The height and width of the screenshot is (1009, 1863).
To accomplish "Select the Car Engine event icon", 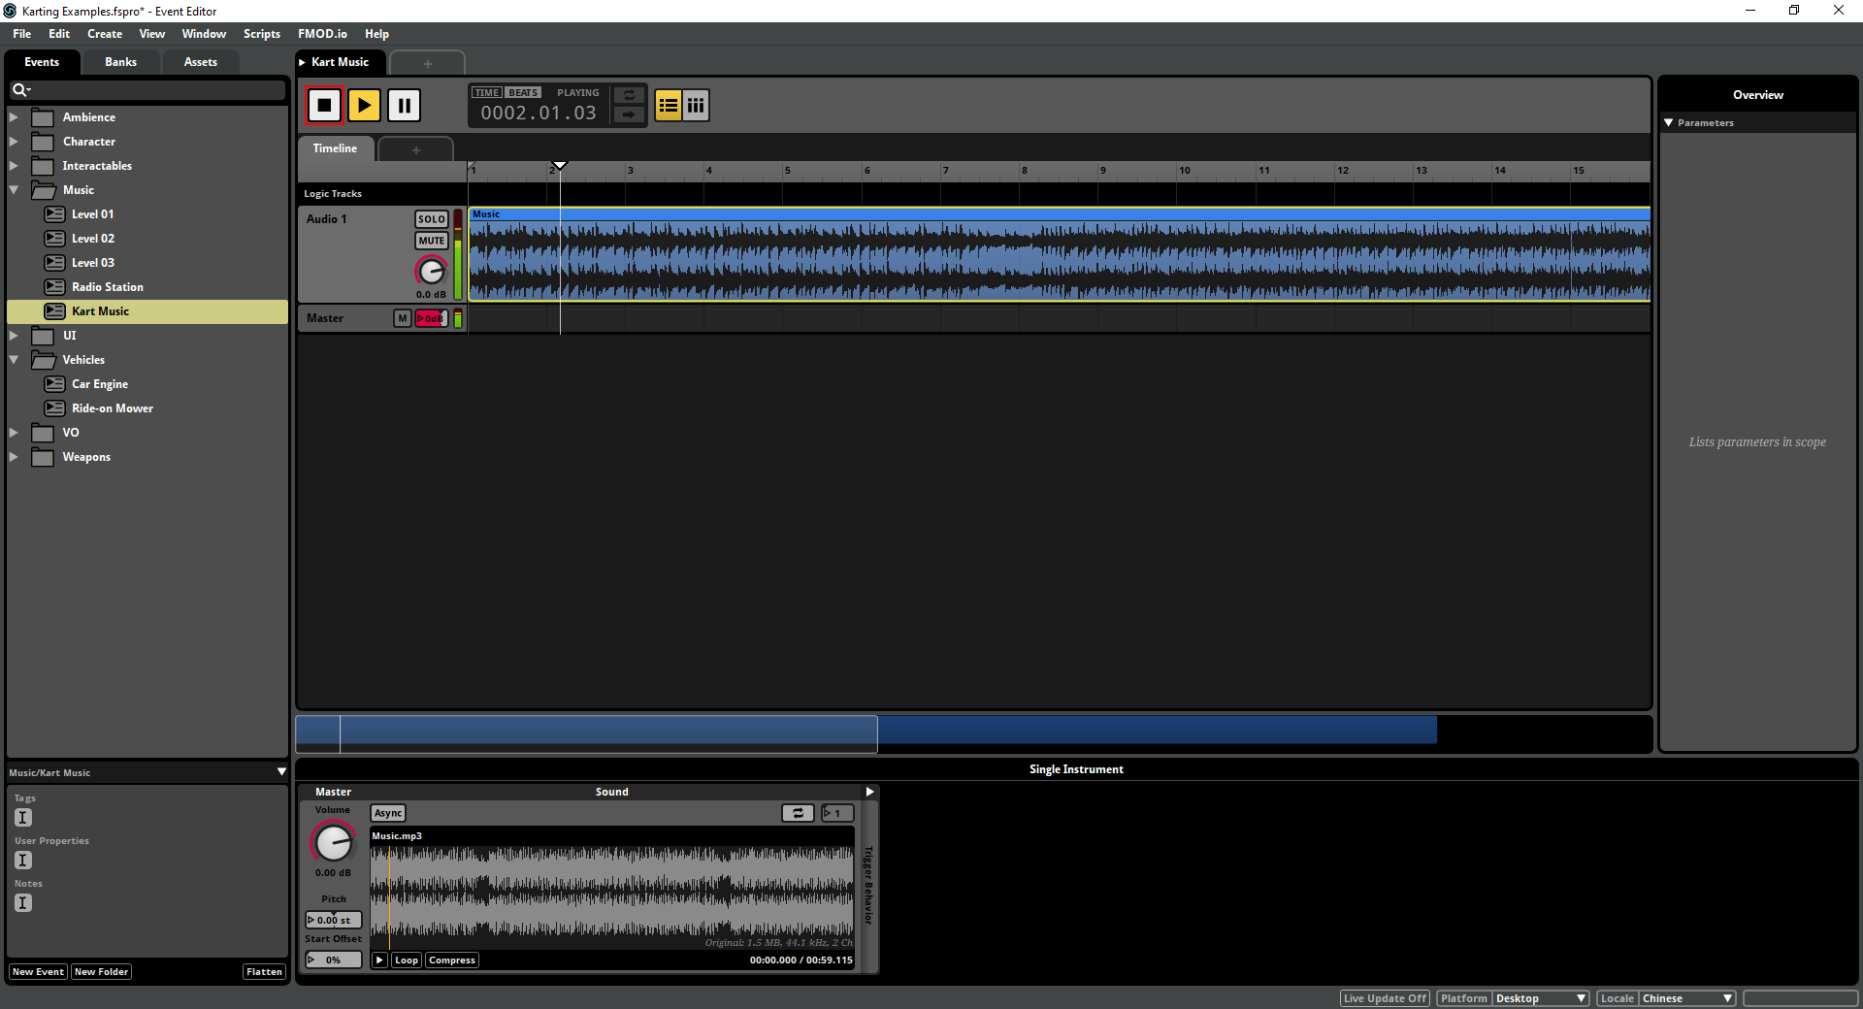I will 55,384.
